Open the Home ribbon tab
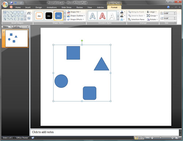 click(18, 7)
